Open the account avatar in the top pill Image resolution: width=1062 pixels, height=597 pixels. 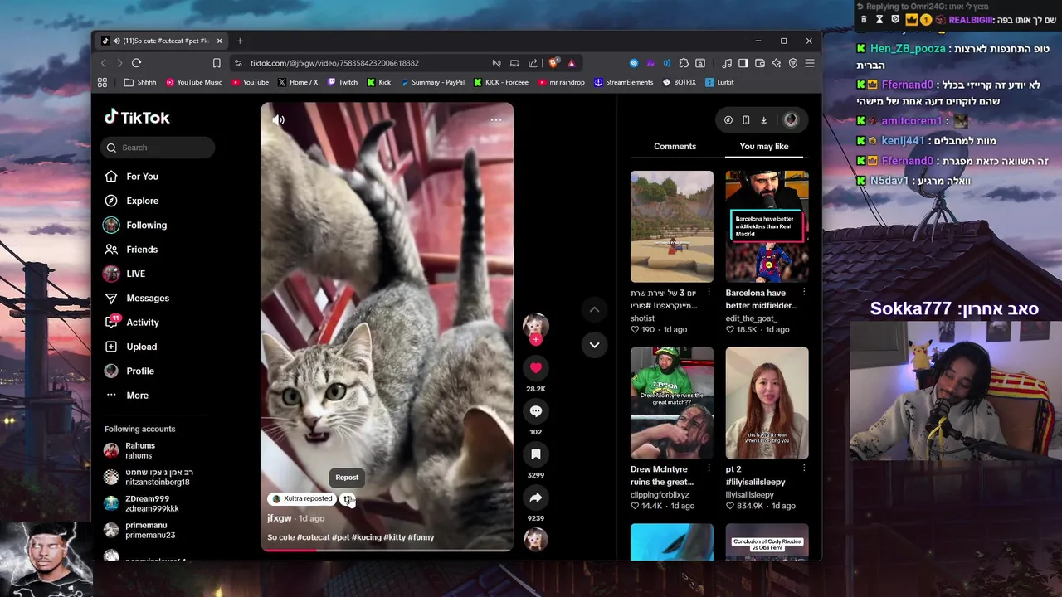[791, 120]
